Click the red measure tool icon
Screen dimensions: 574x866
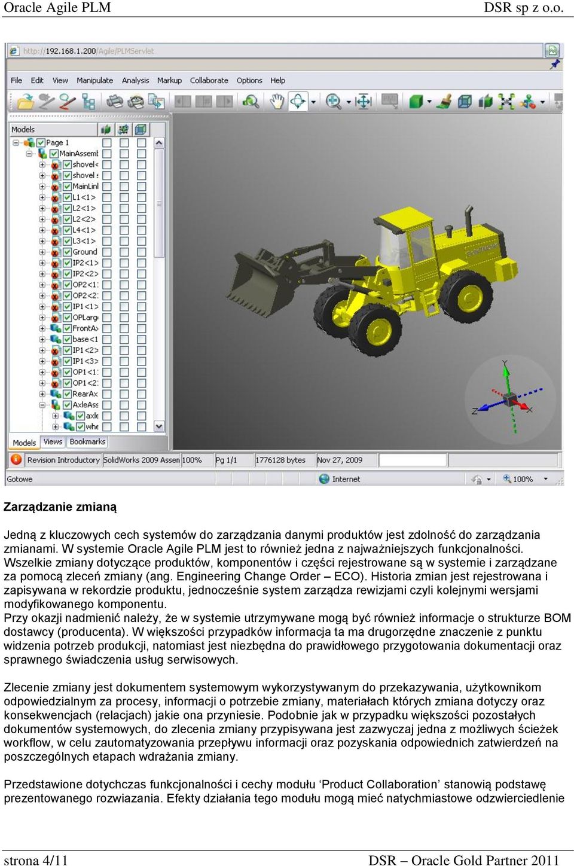pyautogui.click(x=67, y=102)
